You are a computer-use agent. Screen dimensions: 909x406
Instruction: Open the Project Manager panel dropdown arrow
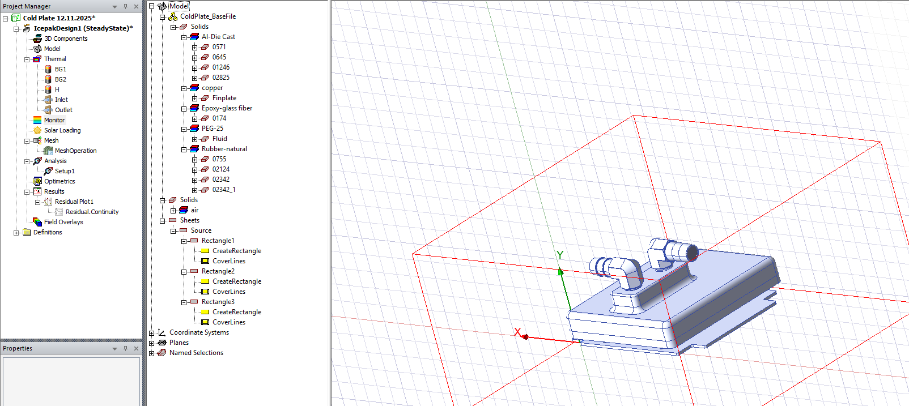click(114, 7)
